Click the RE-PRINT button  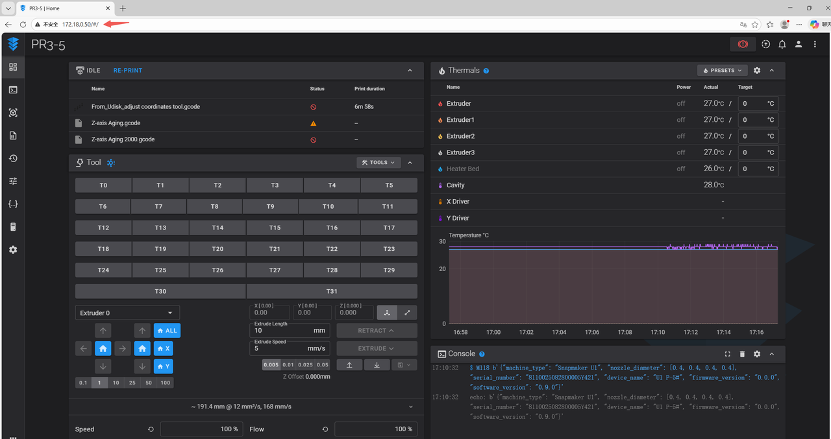127,71
